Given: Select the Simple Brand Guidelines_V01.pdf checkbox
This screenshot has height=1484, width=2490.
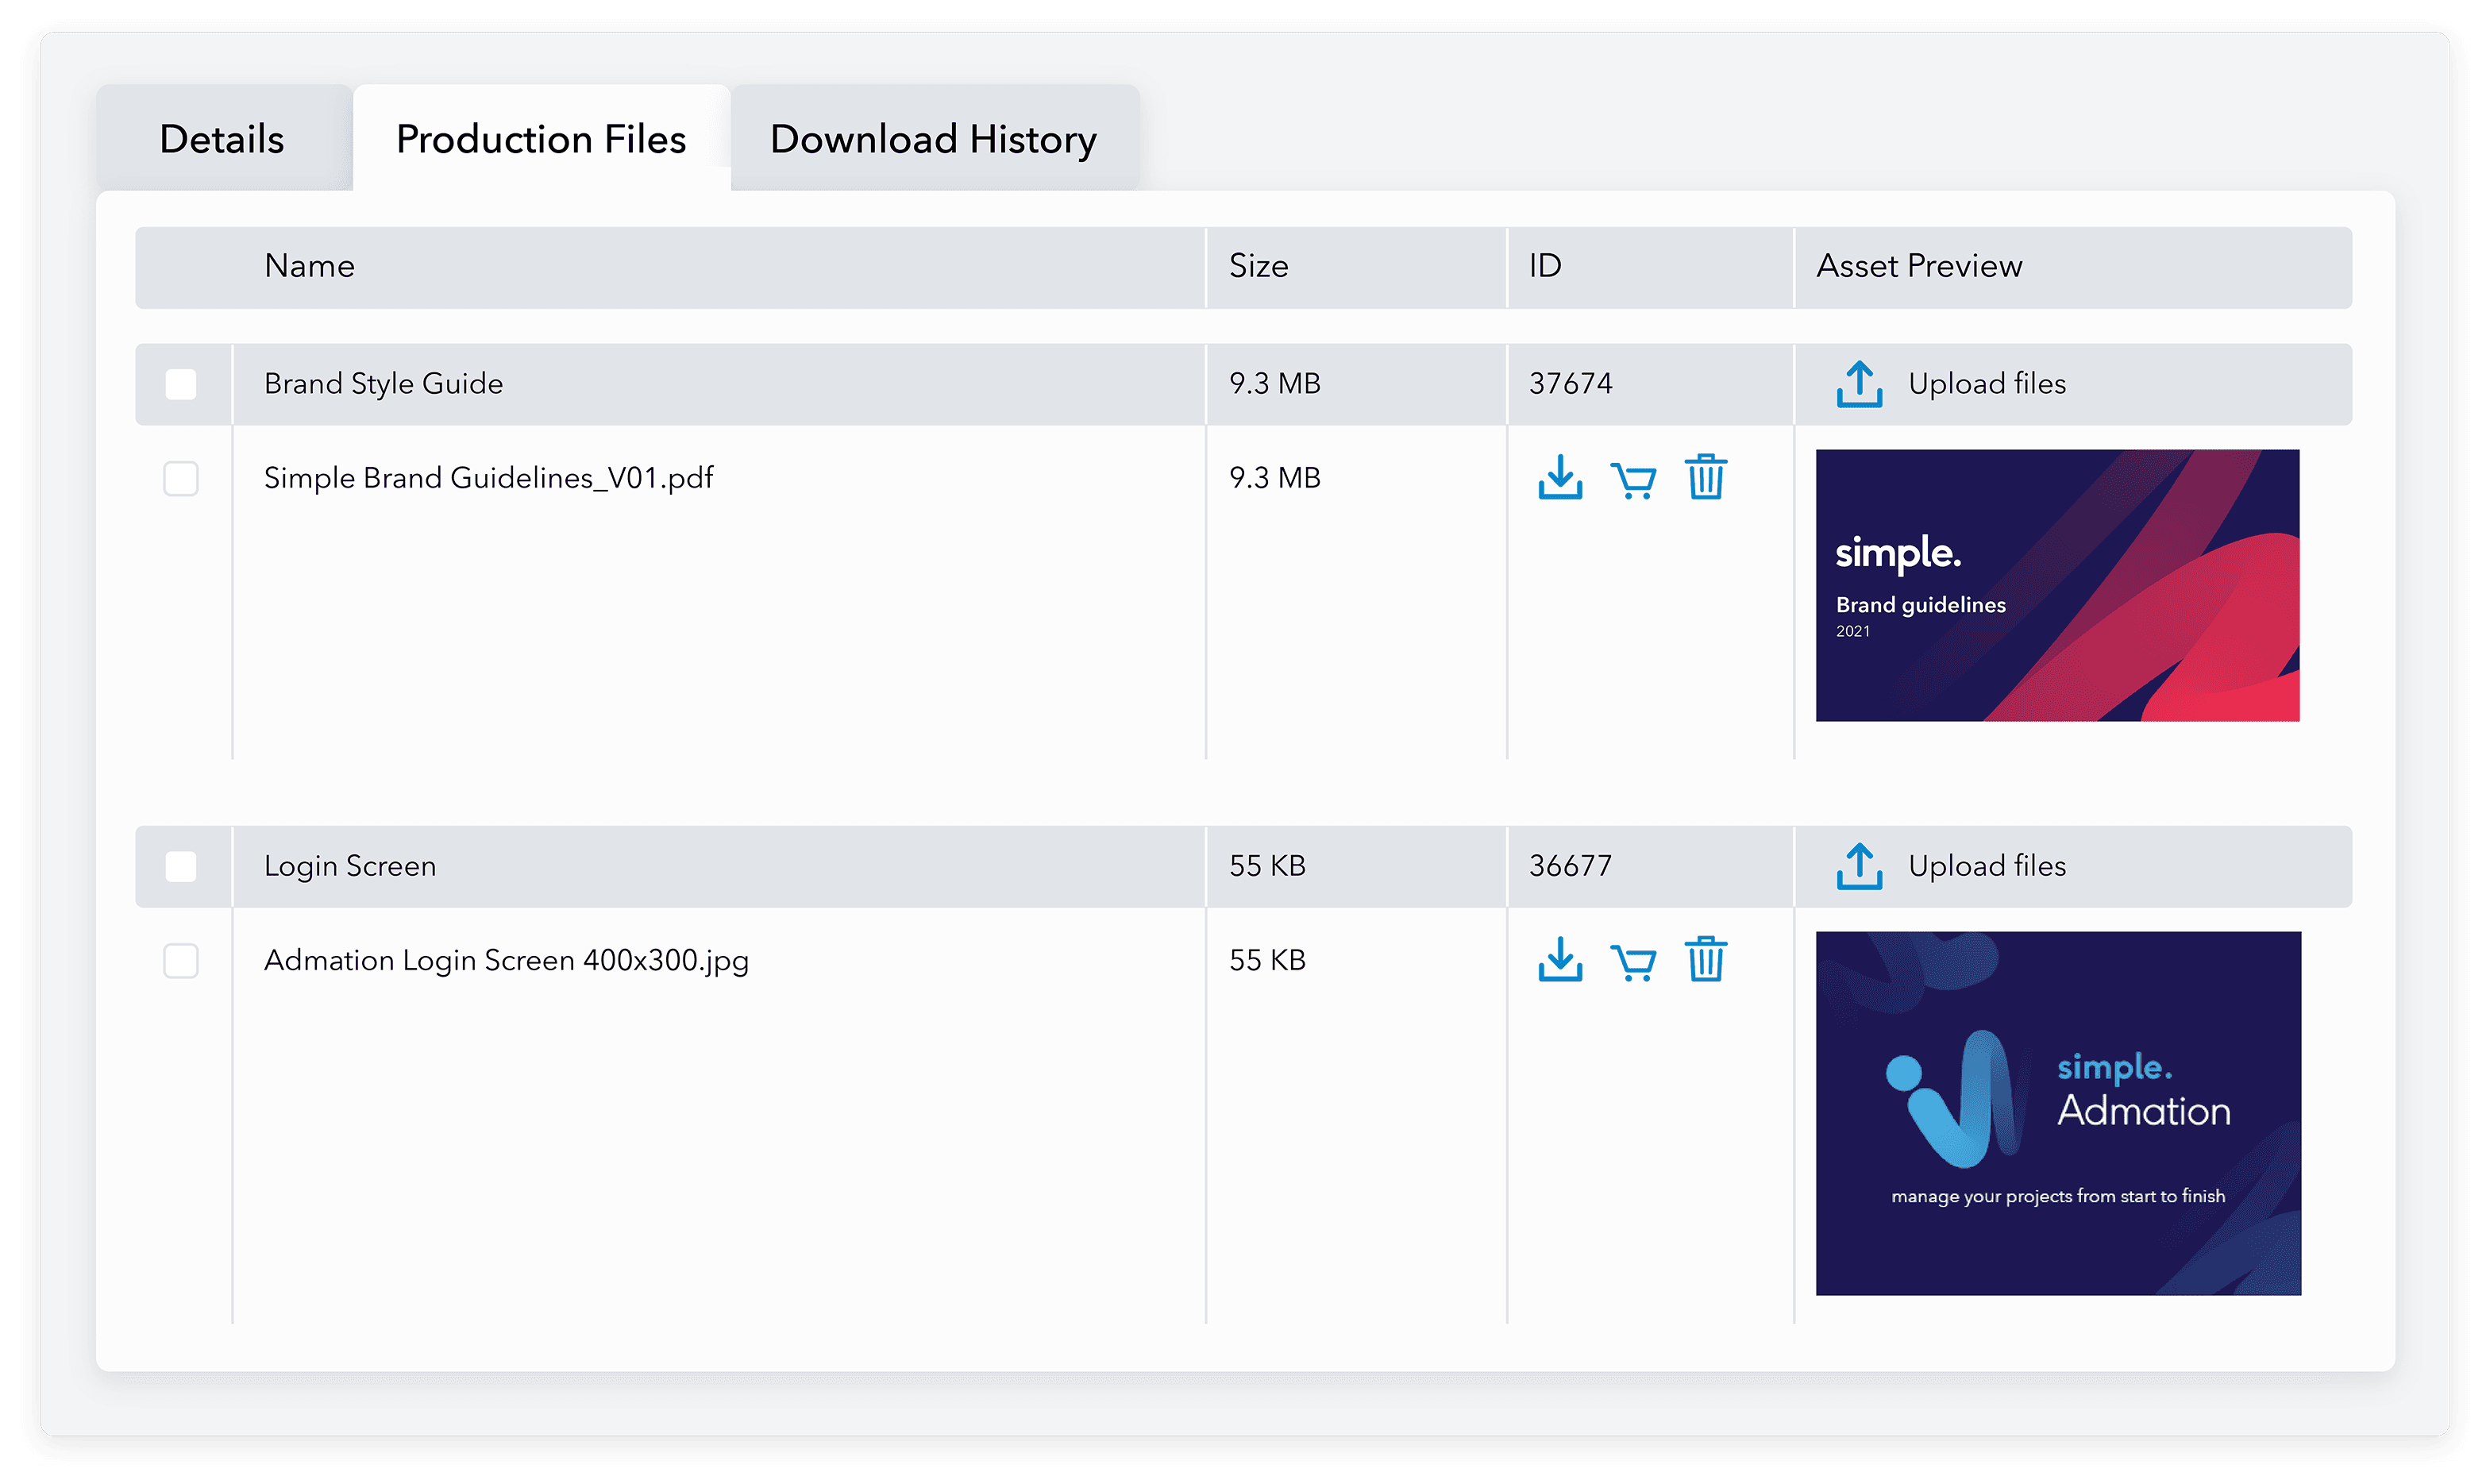Looking at the screenshot, I should [181, 479].
